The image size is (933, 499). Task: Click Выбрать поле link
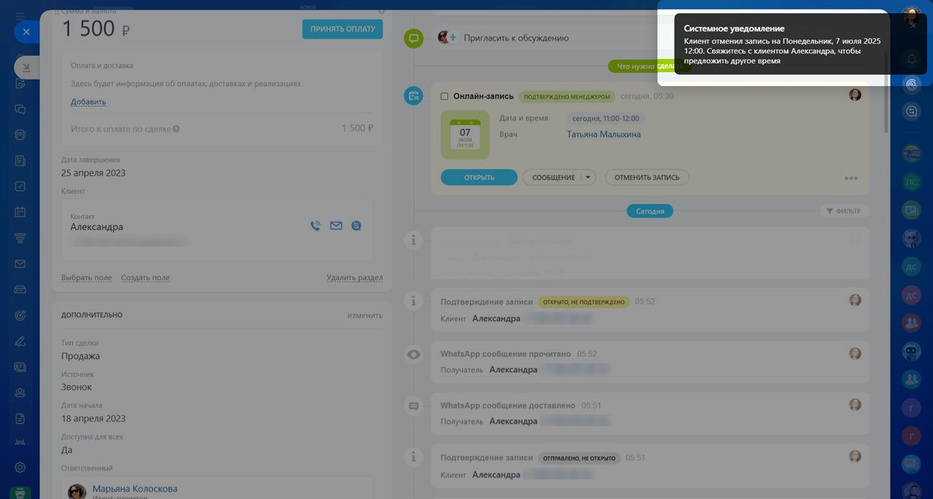[87, 277]
